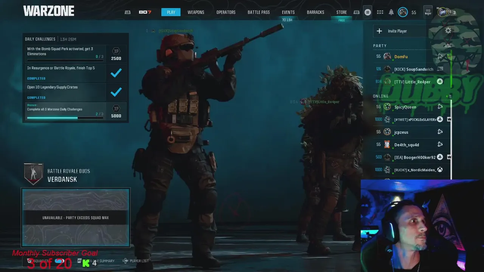Switch to the Battle Pass tab
The width and height of the screenshot is (484, 272).
click(x=259, y=12)
